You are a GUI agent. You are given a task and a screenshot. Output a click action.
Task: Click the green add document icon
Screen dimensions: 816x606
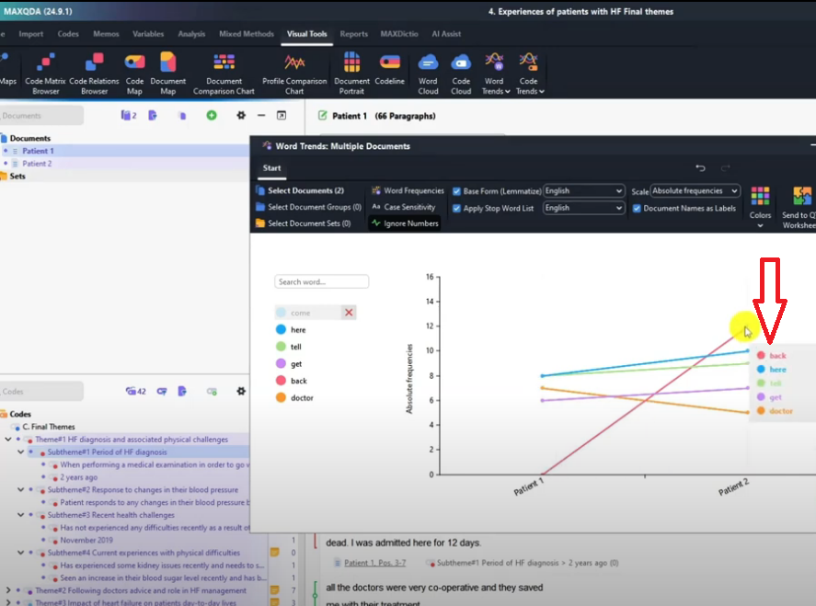(x=212, y=115)
